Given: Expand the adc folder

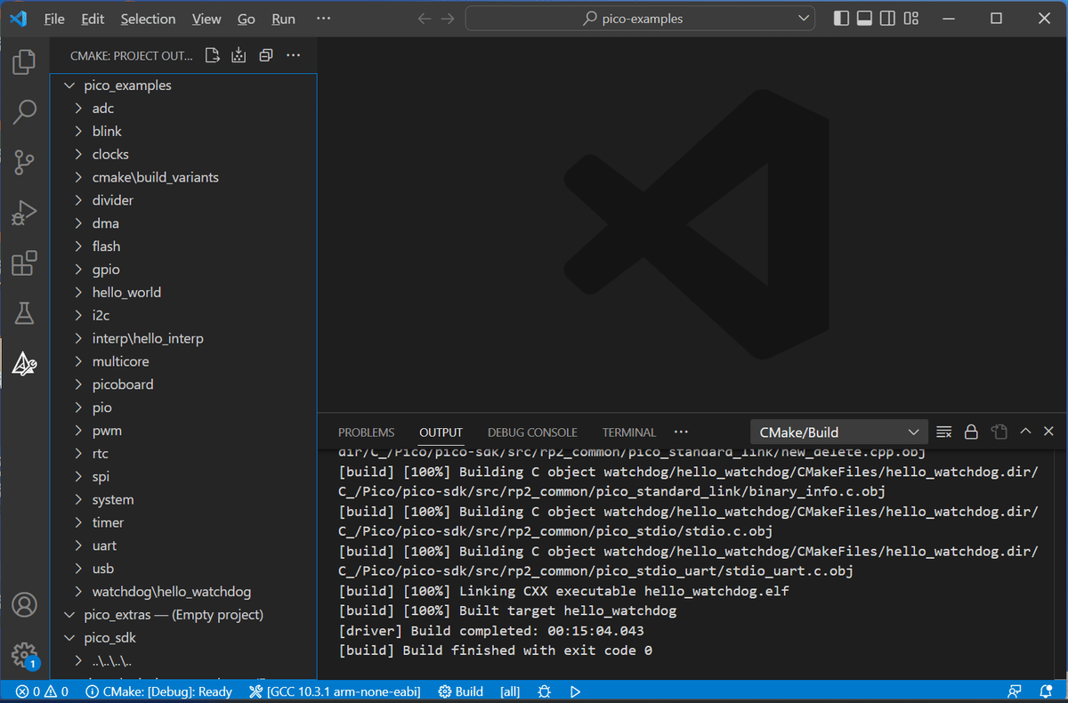Looking at the screenshot, I should click(78, 109).
